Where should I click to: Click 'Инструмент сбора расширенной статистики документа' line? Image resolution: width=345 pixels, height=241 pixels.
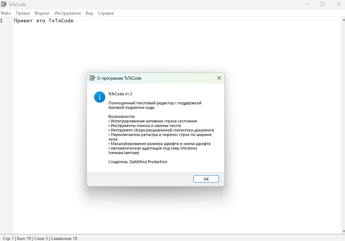click(161, 130)
